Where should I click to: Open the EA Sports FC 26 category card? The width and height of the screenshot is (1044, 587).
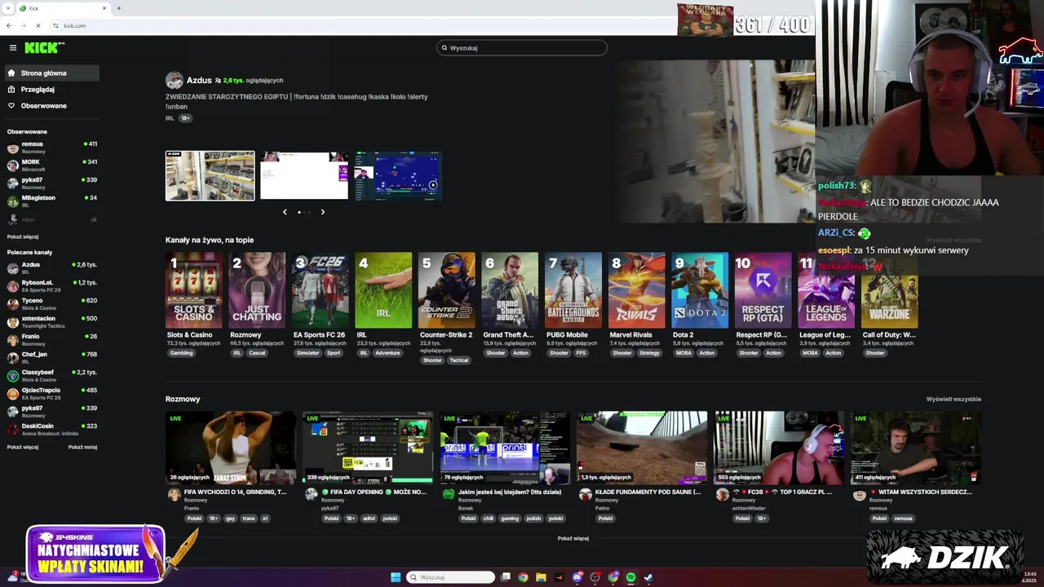(321, 291)
